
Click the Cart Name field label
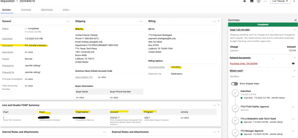pos(7,46)
